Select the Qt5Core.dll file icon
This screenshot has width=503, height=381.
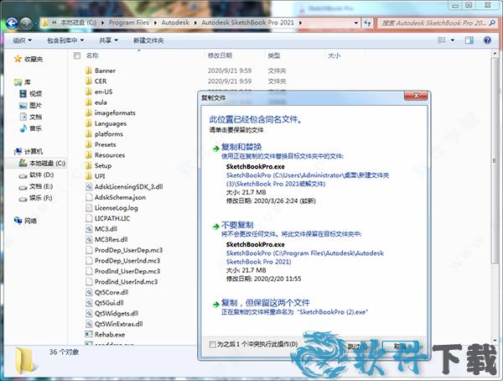88,292
